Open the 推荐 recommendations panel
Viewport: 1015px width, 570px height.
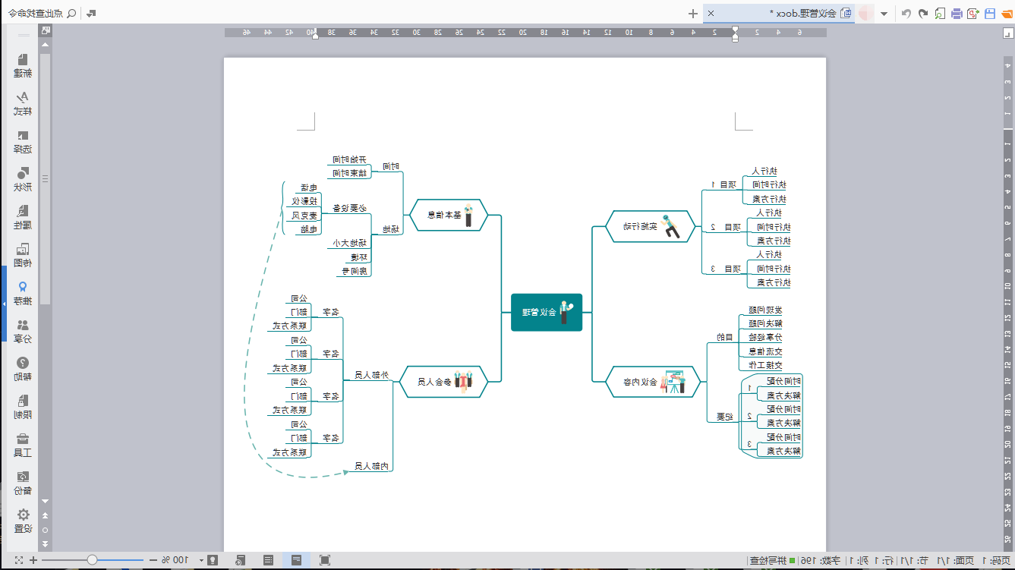point(24,294)
